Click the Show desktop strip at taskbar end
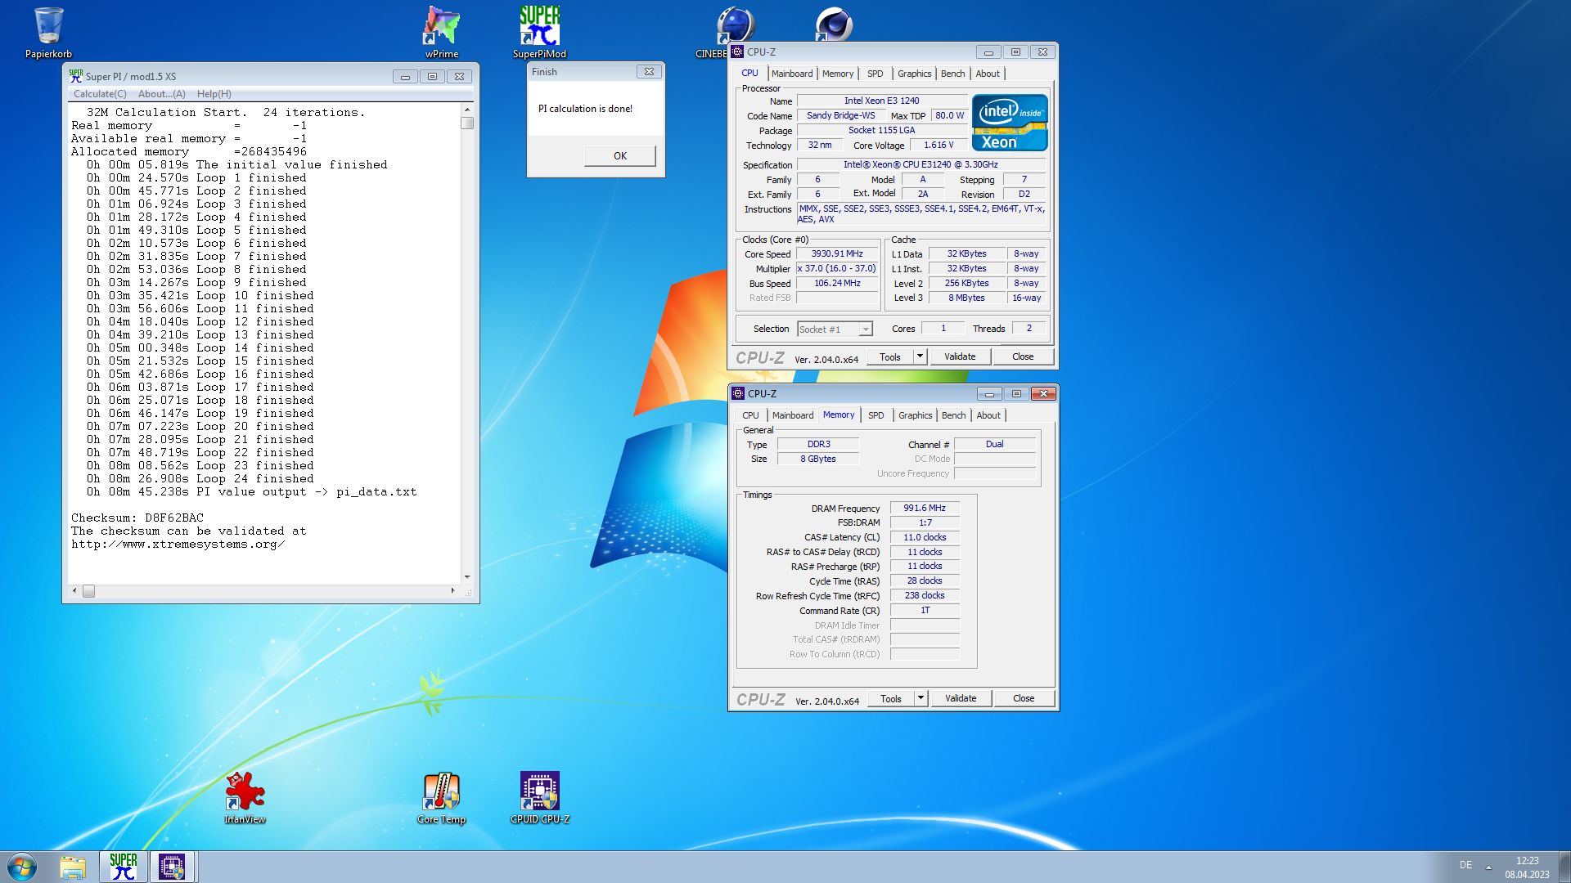Screen dimensions: 1571x883 point(1564,867)
